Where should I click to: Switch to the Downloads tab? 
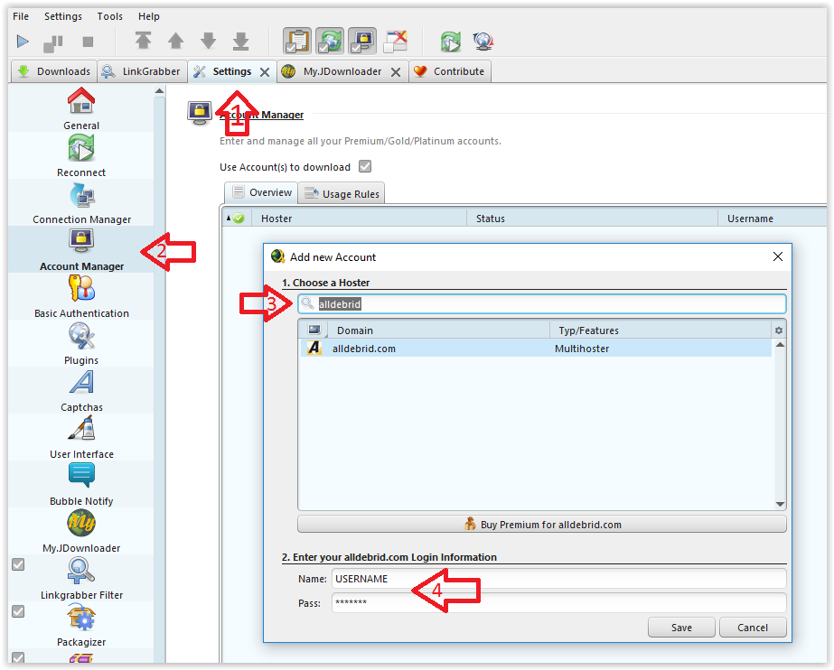tap(53, 71)
